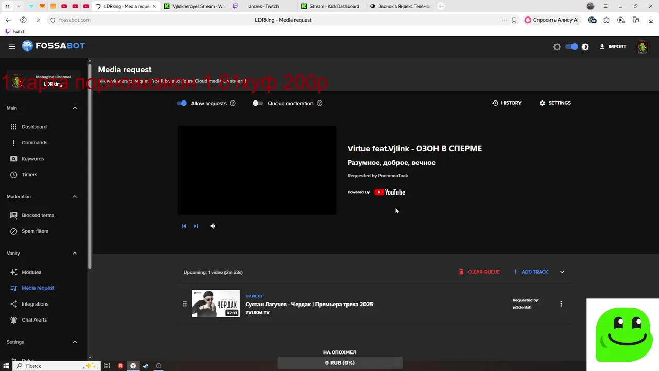
Task: Collapse the Vanity sidebar section
Action: click(75, 253)
